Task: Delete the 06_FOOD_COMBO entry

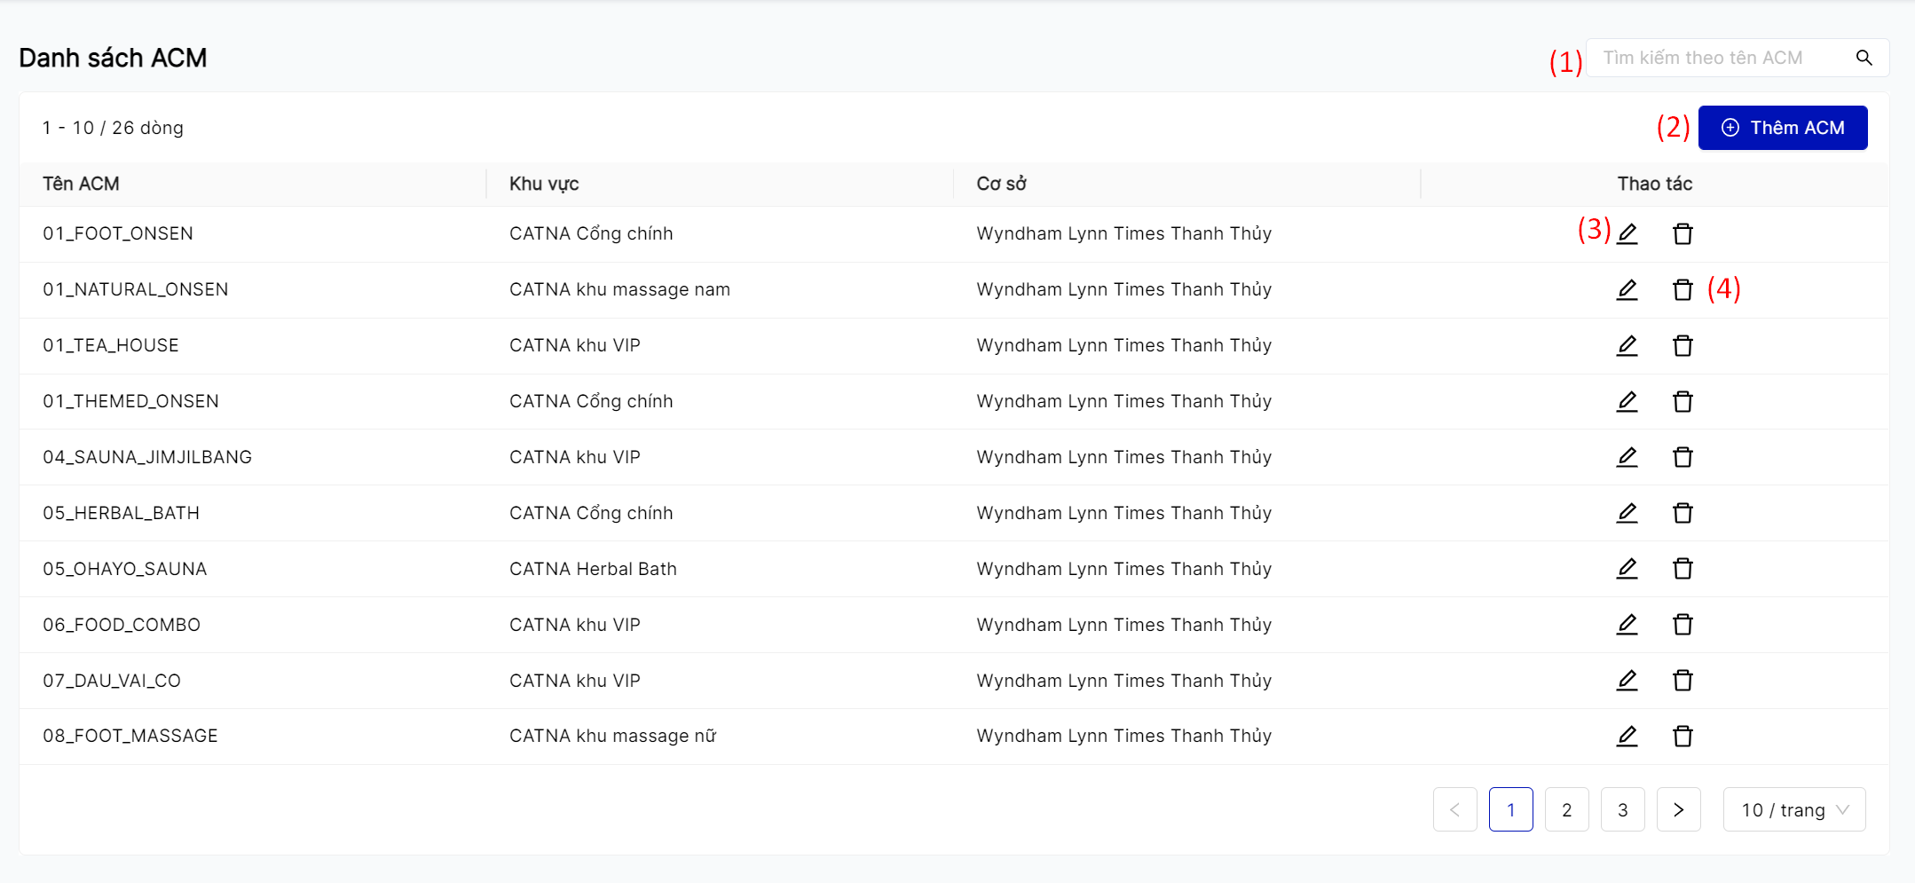Action: coord(1683,625)
